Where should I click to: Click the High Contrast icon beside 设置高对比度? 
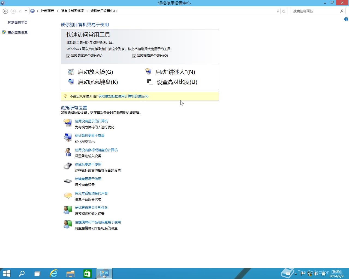(x=150, y=82)
